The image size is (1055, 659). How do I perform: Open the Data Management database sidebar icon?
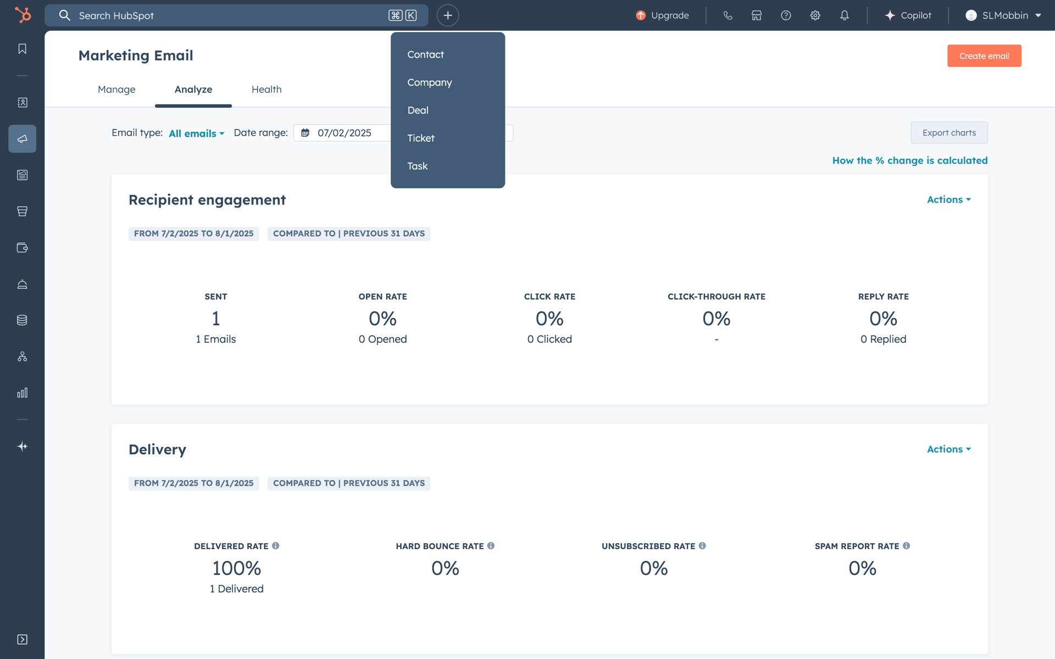[x=22, y=320]
